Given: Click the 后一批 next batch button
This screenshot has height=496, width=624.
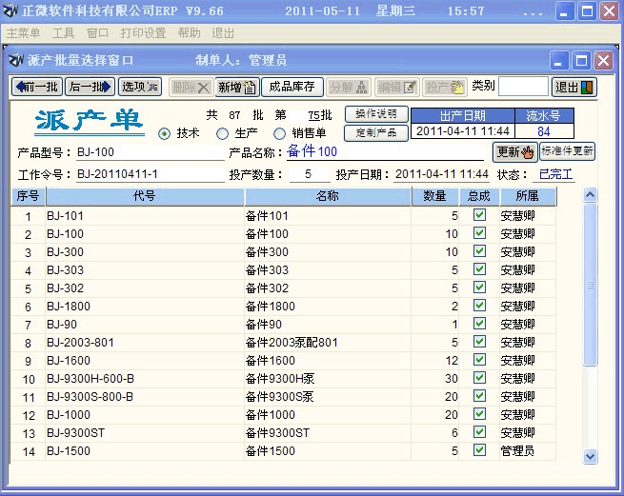Looking at the screenshot, I should click(x=90, y=87).
